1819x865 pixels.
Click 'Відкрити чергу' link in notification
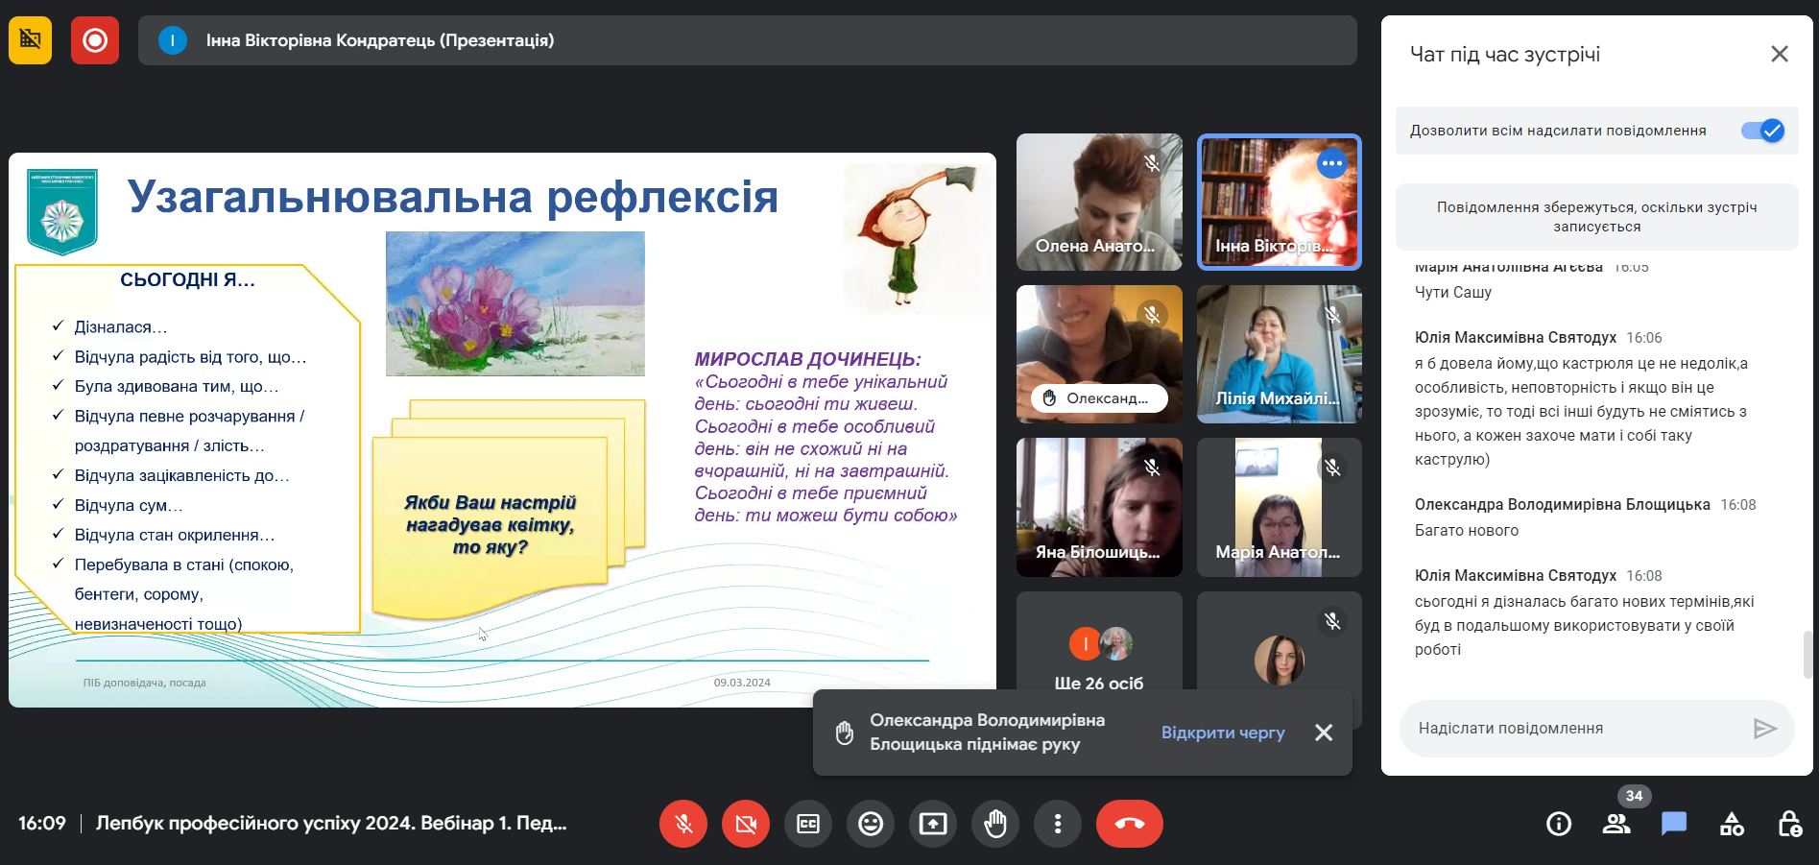[1223, 733]
